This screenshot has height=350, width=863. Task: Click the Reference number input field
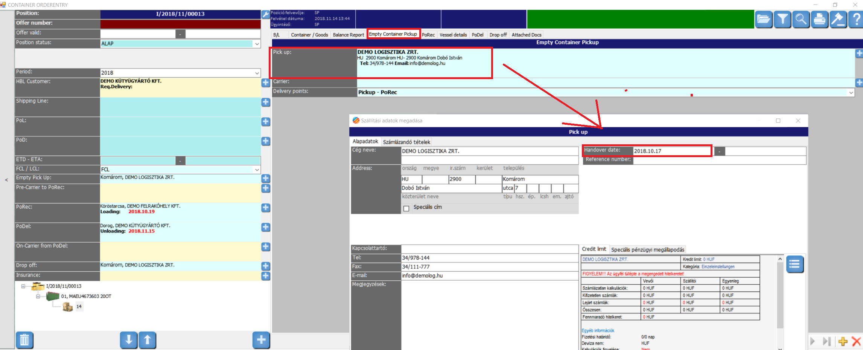(x=720, y=160)
